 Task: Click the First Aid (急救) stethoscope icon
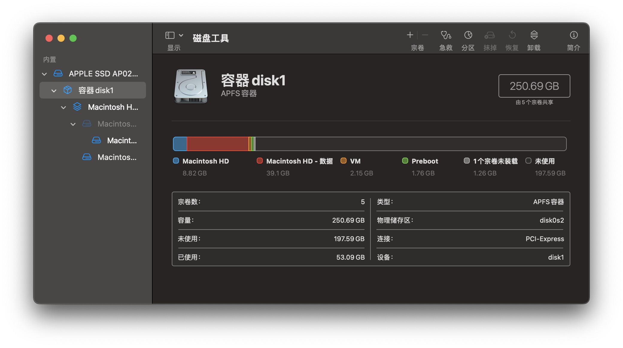click(446, 35)
